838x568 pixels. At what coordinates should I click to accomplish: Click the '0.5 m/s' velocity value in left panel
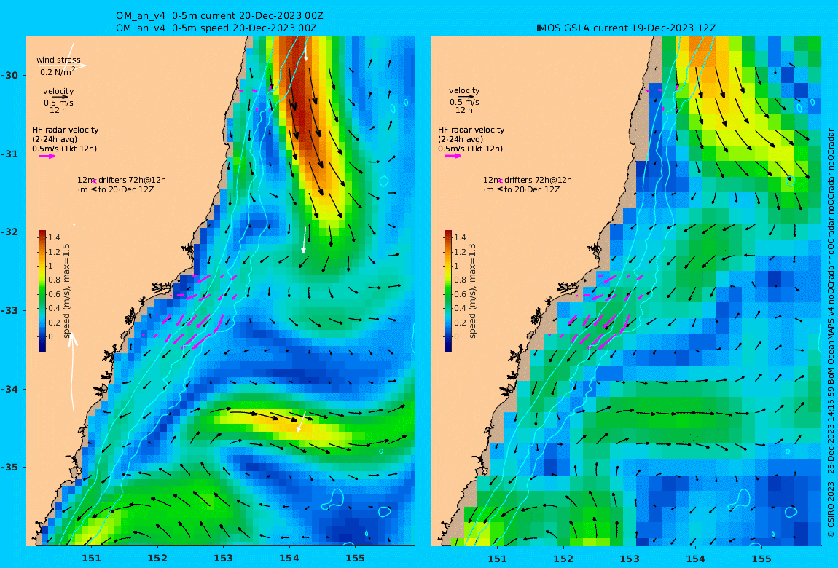[x=58, y=103]
